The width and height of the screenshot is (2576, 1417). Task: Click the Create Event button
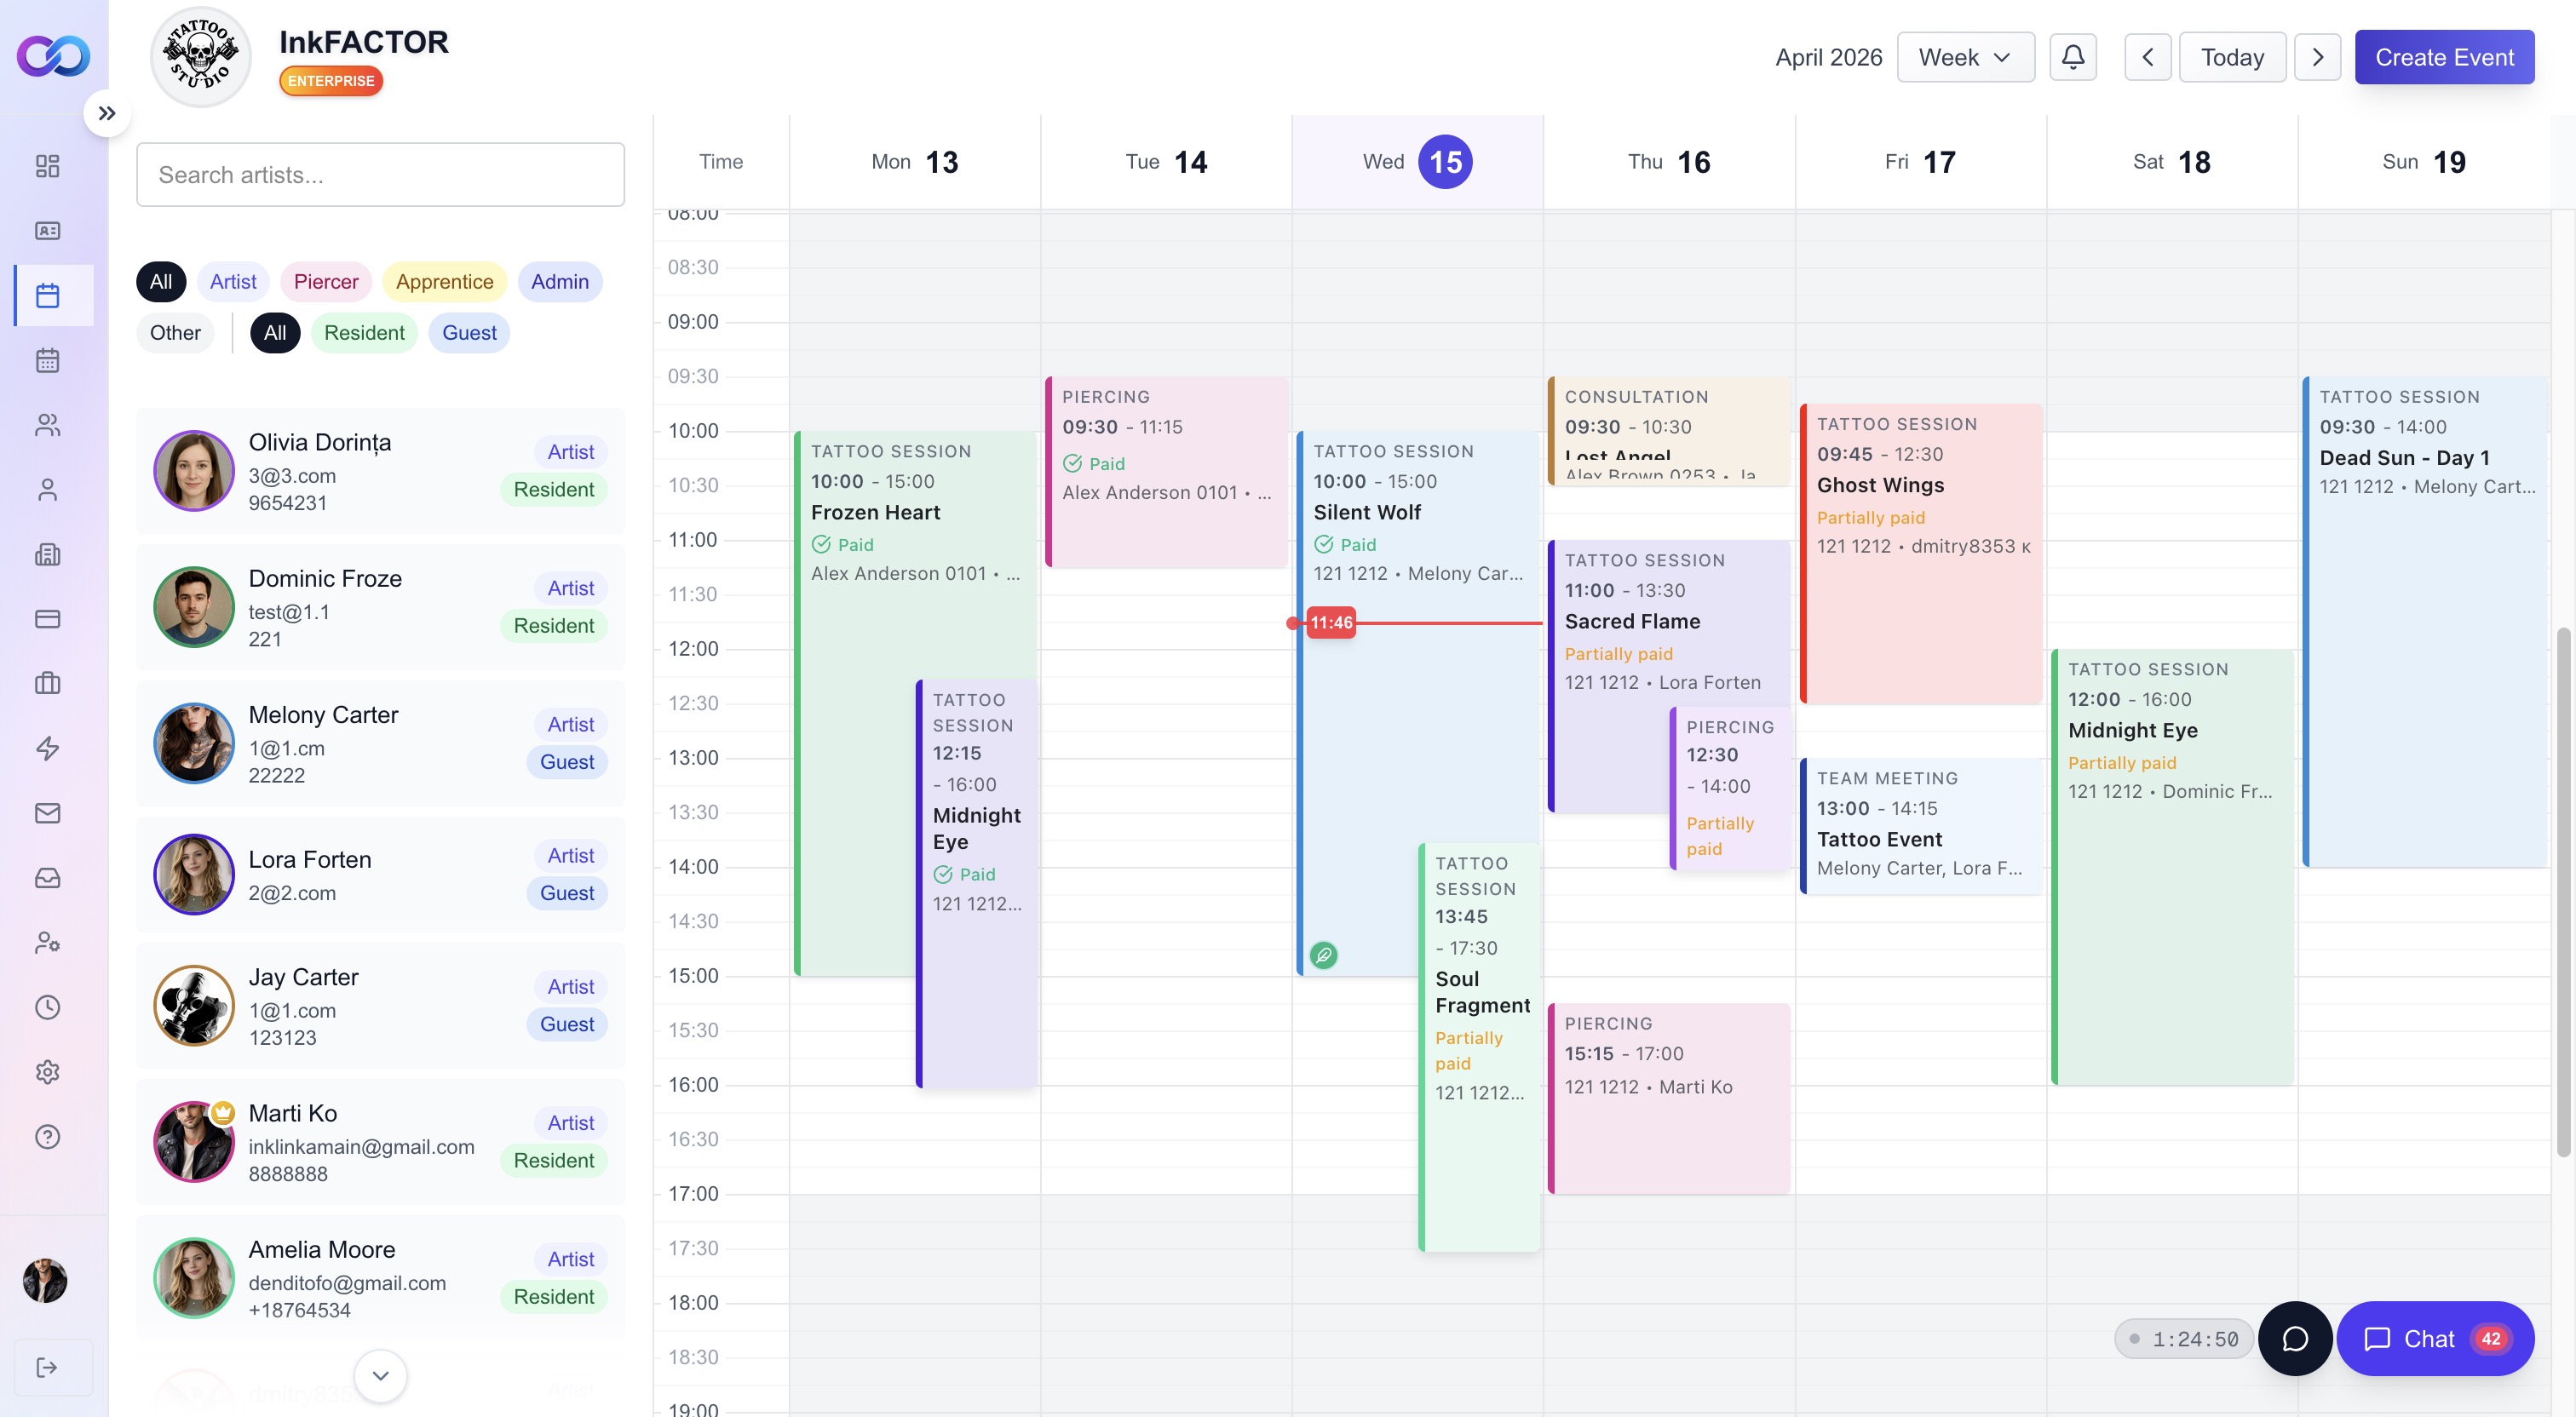click(x=2444, y=57)
